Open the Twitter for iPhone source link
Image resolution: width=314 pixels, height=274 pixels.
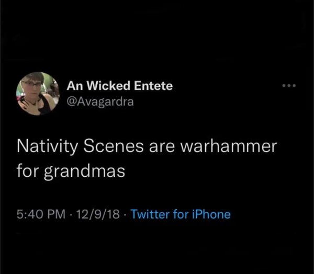click(181, 214)
